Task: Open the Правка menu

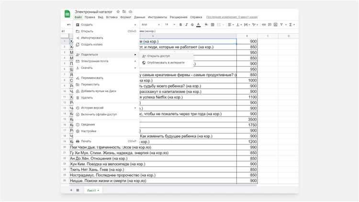Action: pyautogui.click(x=90, y=17)
